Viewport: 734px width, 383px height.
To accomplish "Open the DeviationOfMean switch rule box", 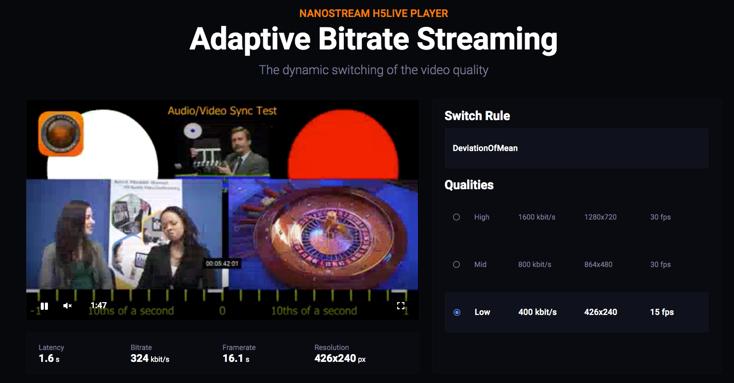I will coord(576,148).
